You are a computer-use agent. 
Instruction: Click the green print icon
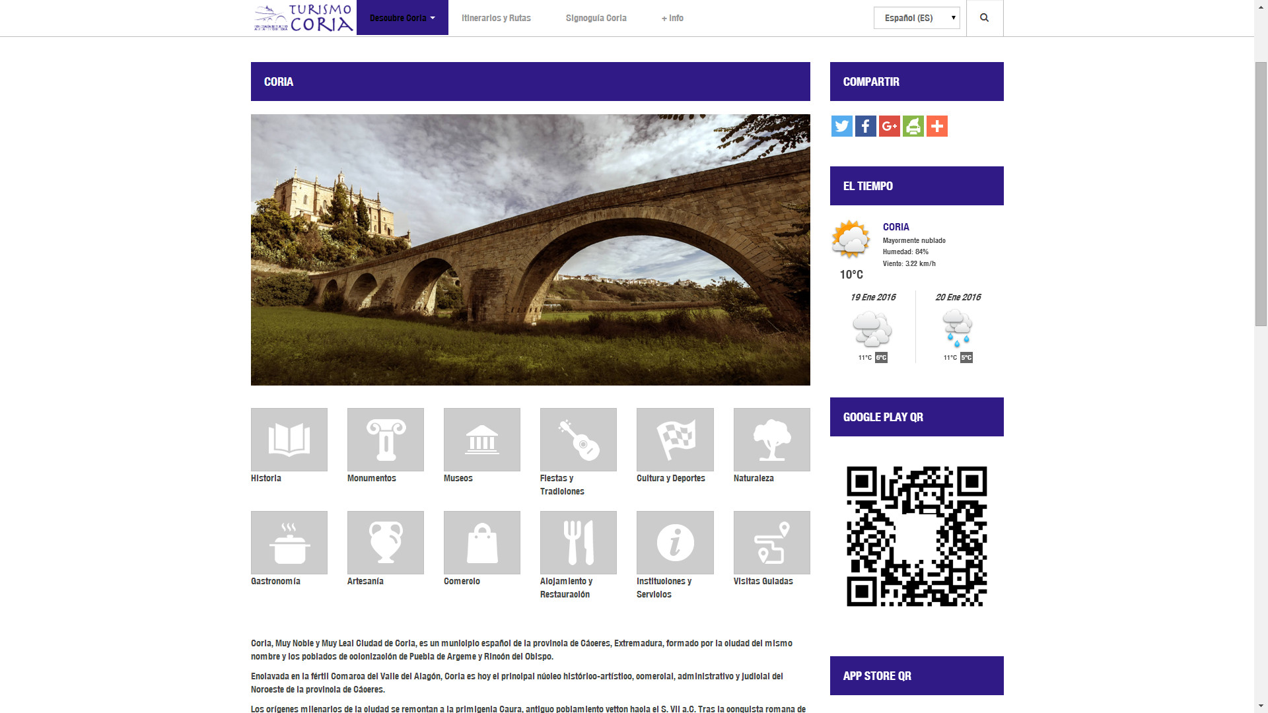(913, 126)
